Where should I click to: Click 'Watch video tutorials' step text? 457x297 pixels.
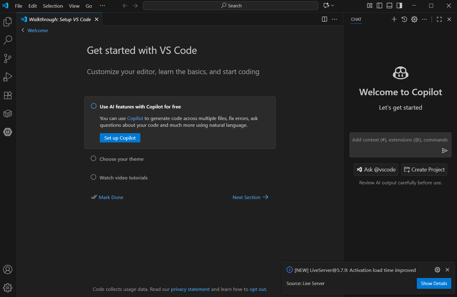click(x=123, y=178)
